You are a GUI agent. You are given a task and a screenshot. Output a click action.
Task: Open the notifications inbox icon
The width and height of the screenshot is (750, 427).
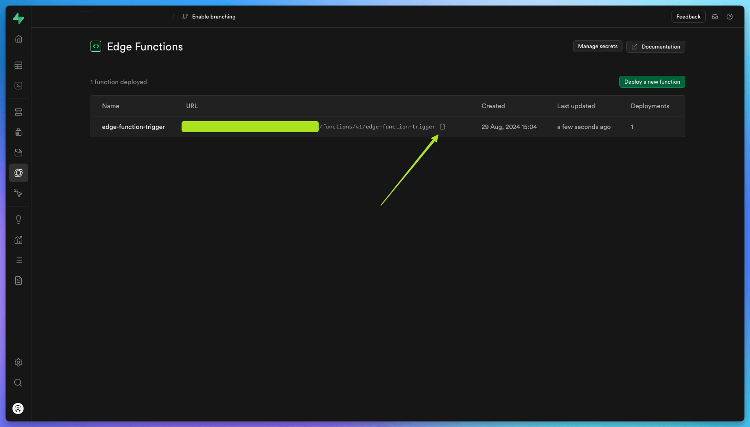click(715, 17)
